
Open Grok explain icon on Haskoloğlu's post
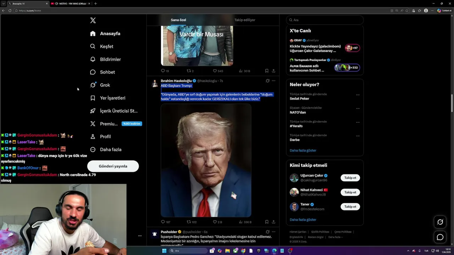[268, 81]
